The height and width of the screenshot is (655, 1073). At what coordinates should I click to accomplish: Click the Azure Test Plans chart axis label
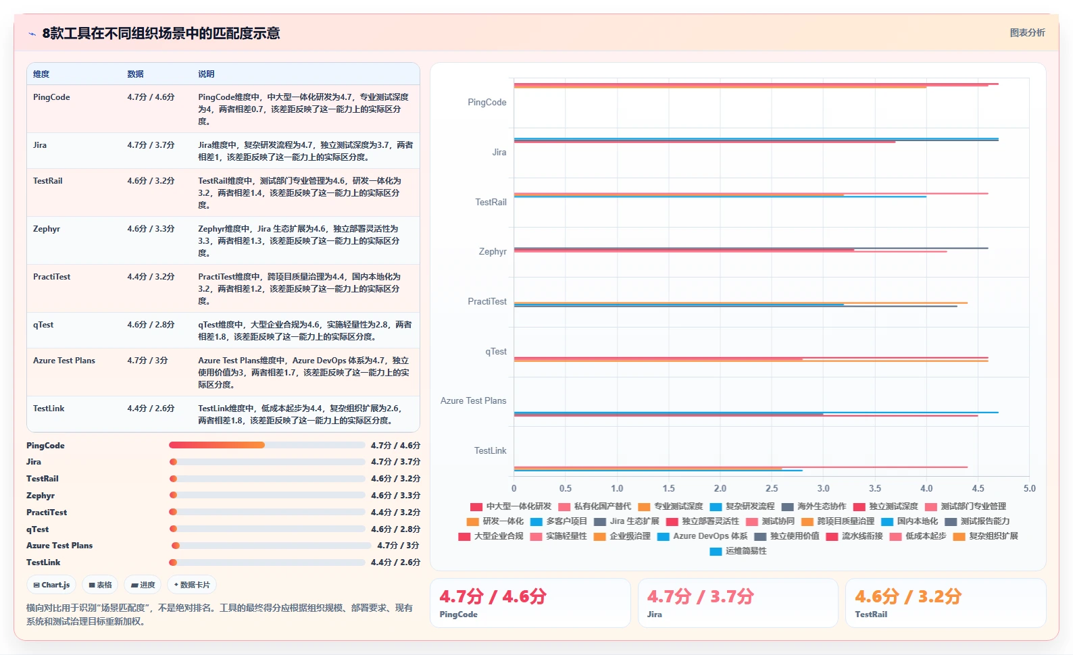(x=473, y=401)
